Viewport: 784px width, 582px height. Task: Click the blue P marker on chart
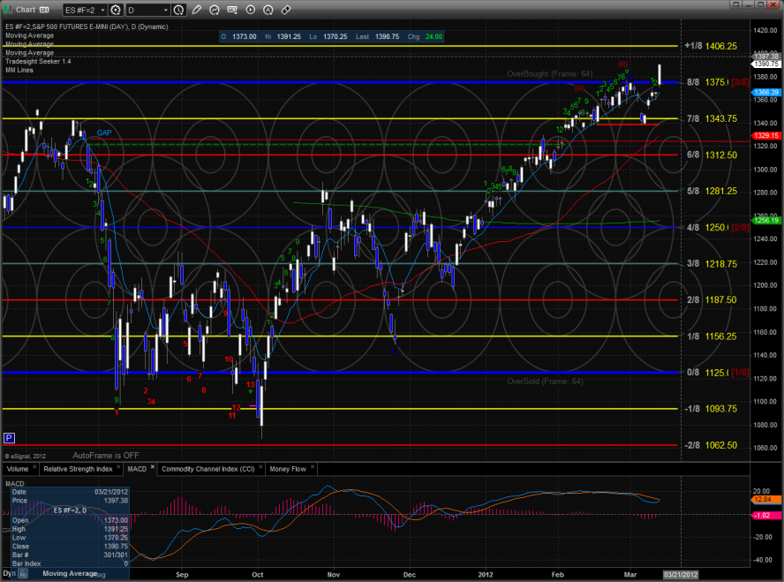pos(10,437)
